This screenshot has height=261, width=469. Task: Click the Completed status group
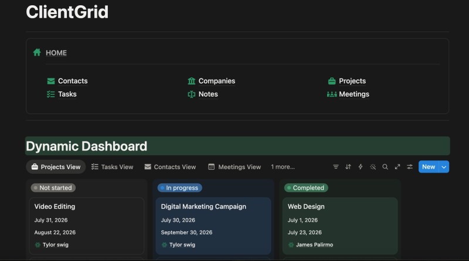click(306, 188)
